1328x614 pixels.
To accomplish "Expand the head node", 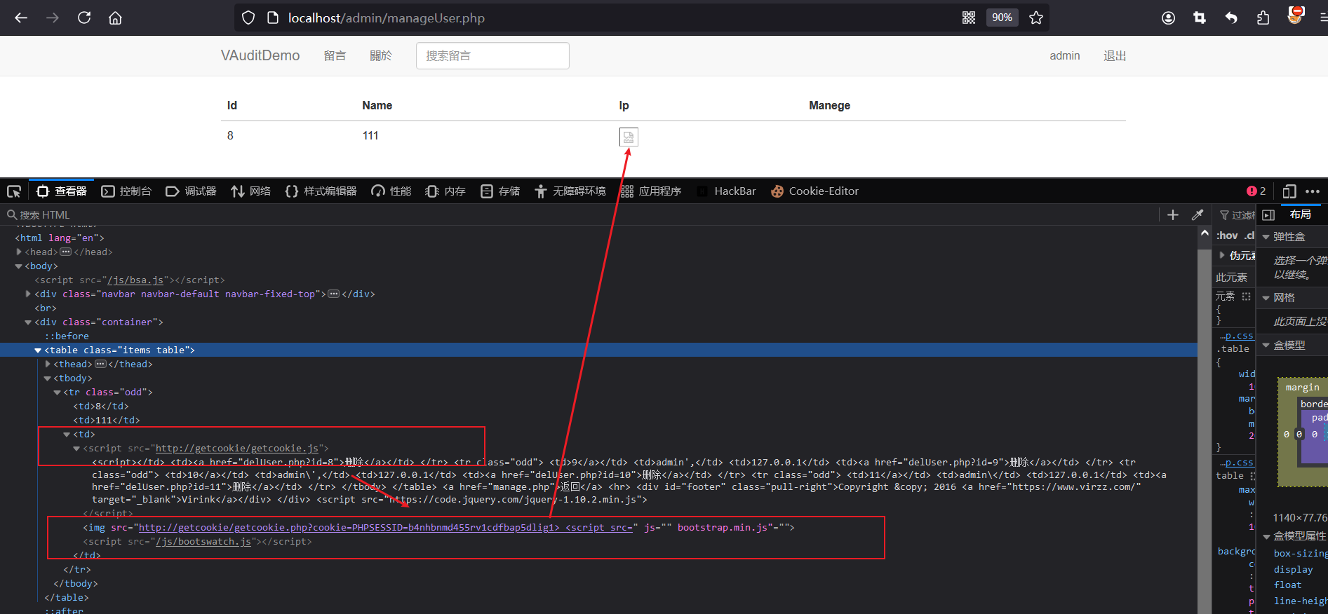I will pos(19,252).
